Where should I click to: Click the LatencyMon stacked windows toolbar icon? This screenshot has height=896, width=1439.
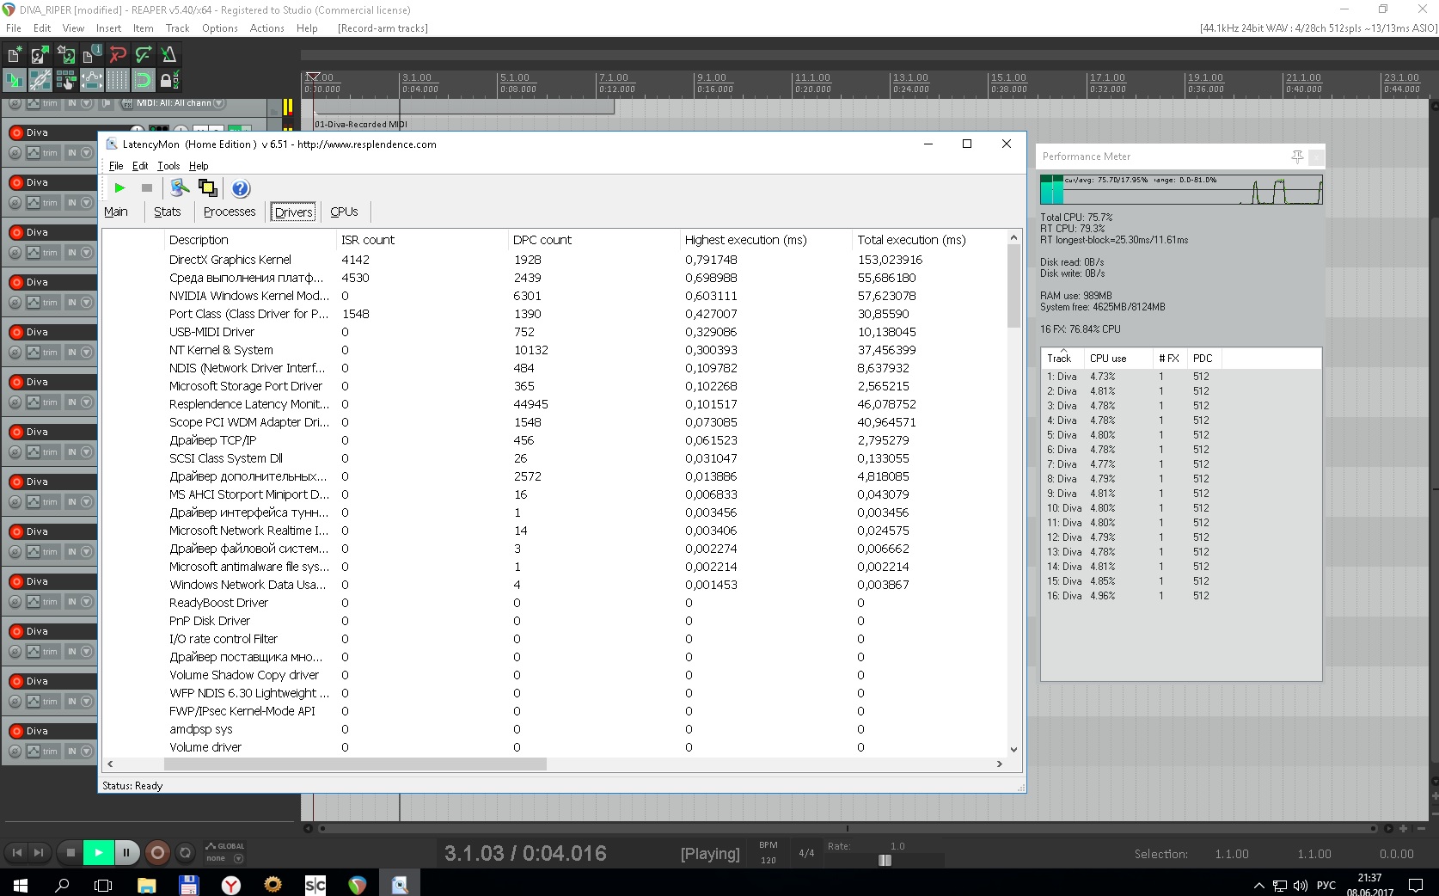208,187
